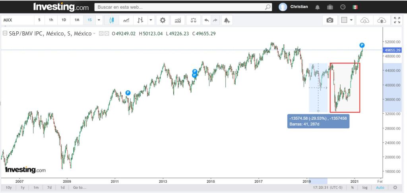This screenshot has height=193, width=407.
Task: Undo the last chart action
Action: point(206,20)
